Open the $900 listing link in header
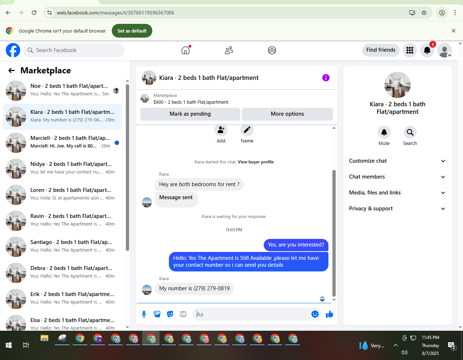Screen dimensions: 463x360 [x=191, y=102]
